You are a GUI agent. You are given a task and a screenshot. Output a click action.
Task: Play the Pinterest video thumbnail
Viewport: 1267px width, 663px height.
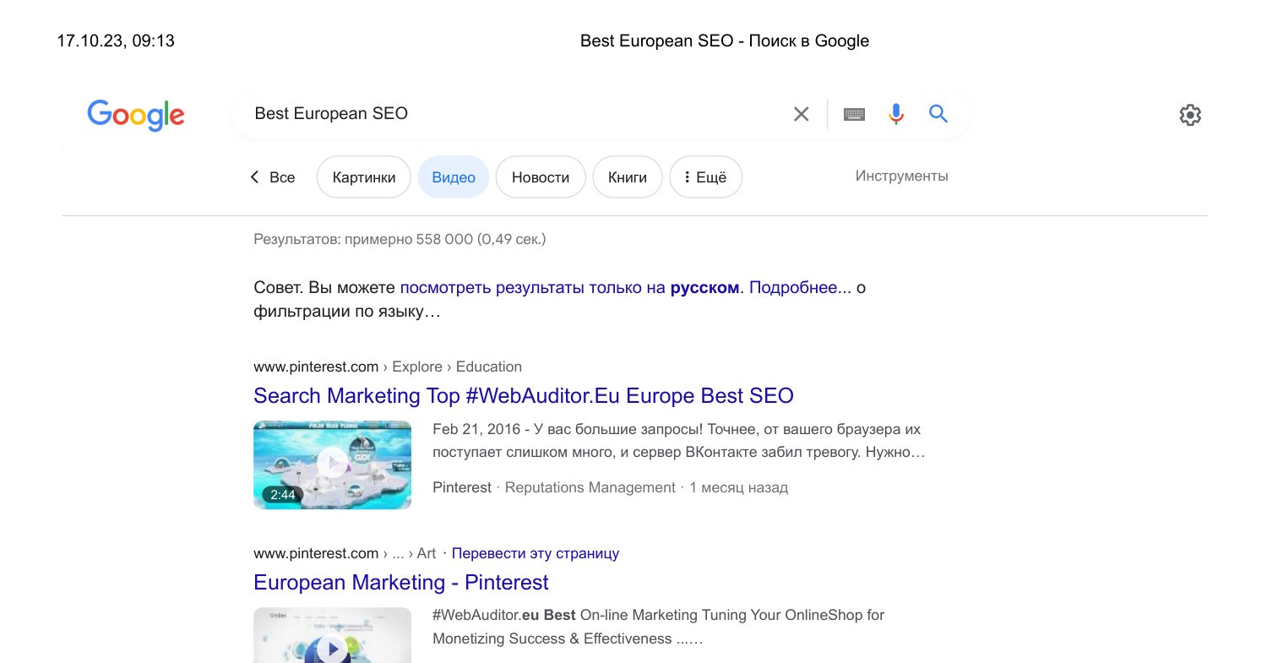332,465
